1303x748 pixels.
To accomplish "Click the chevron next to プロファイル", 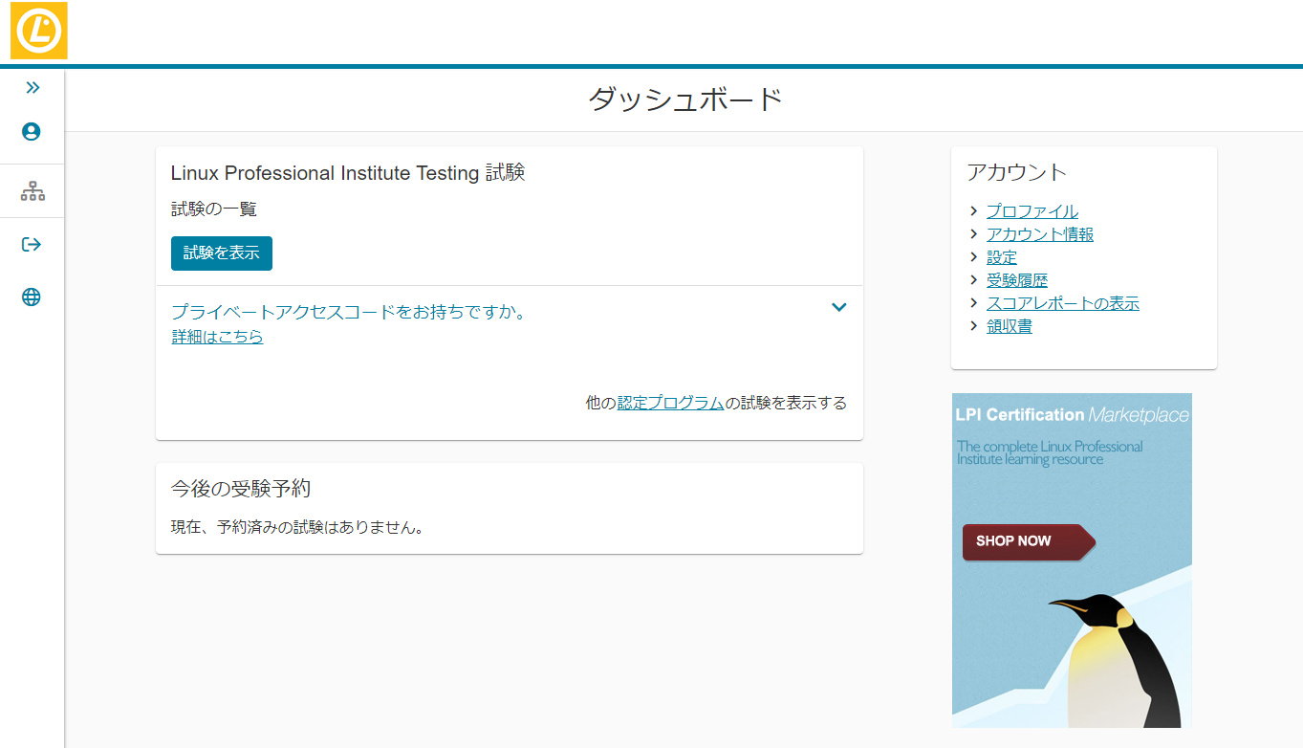I will click(x=973, y=211).
